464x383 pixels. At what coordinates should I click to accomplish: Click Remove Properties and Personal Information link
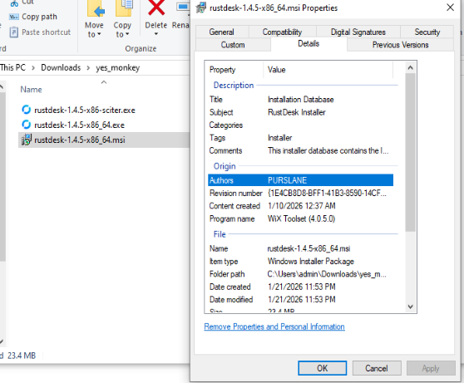point(274,327)
